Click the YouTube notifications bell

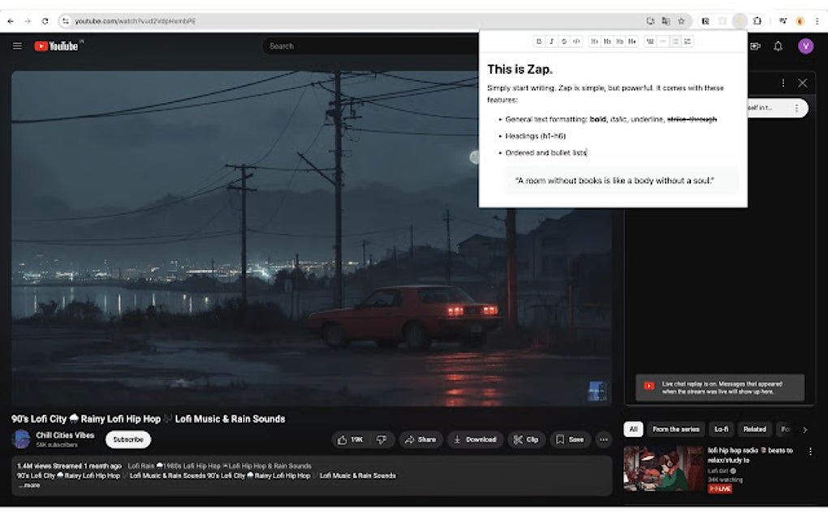778,46
